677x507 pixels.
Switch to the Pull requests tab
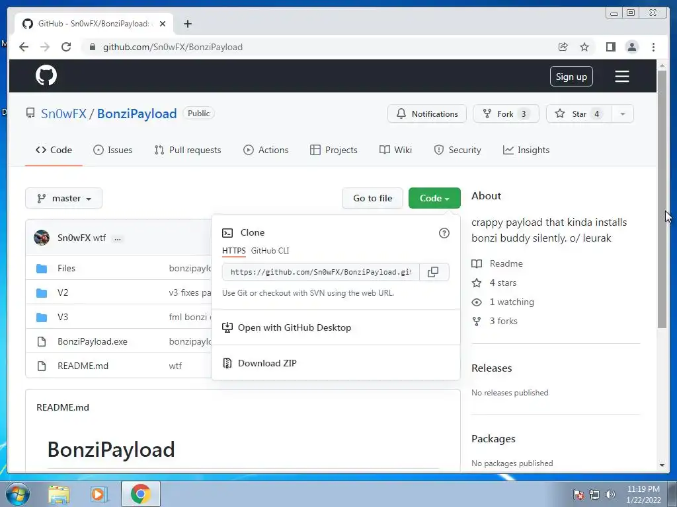(x=188, y=150)
